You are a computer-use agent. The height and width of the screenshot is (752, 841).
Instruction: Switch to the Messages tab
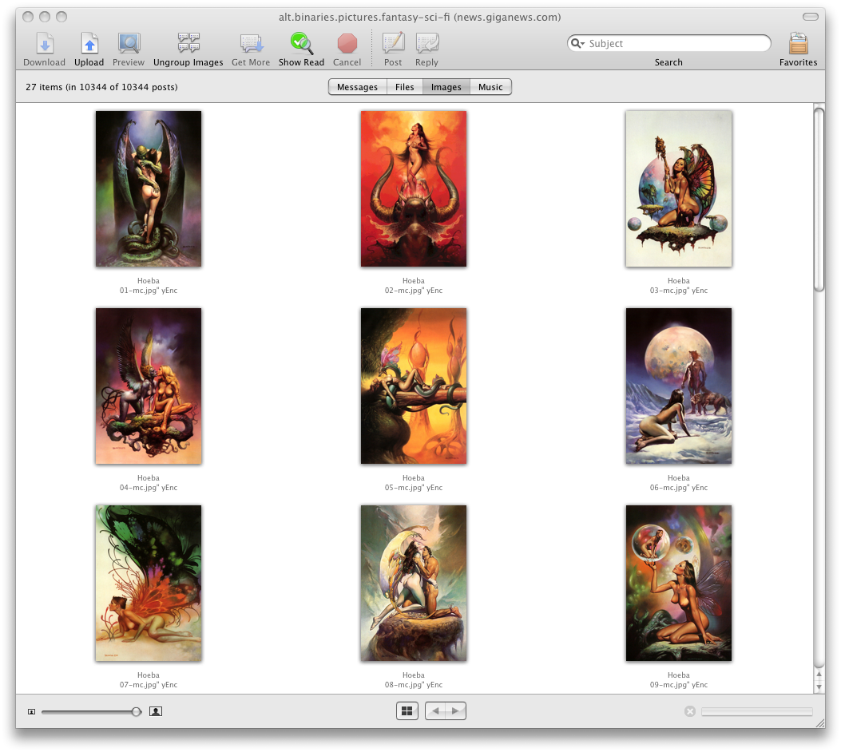point(357,87)
